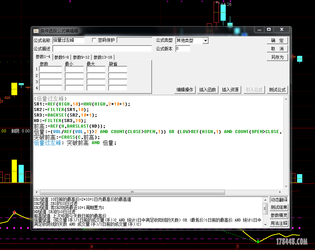The image size is (315, 250).
Task: Click parameter 4 name field
Action: point(51,88)
